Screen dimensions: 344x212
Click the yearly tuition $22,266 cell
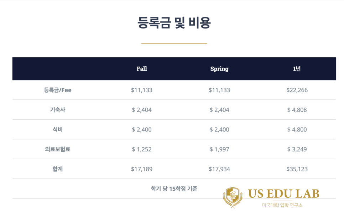[297, 90]
